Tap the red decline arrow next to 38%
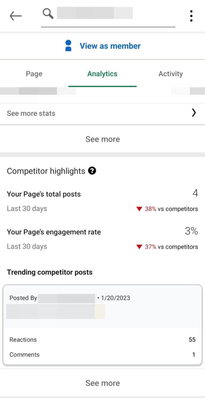This screenshot has height=398, width=205. 139,209
